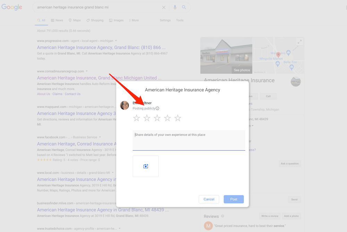347x232 pixels.
Task: Focus the review text field
Action: coord(189,140)
